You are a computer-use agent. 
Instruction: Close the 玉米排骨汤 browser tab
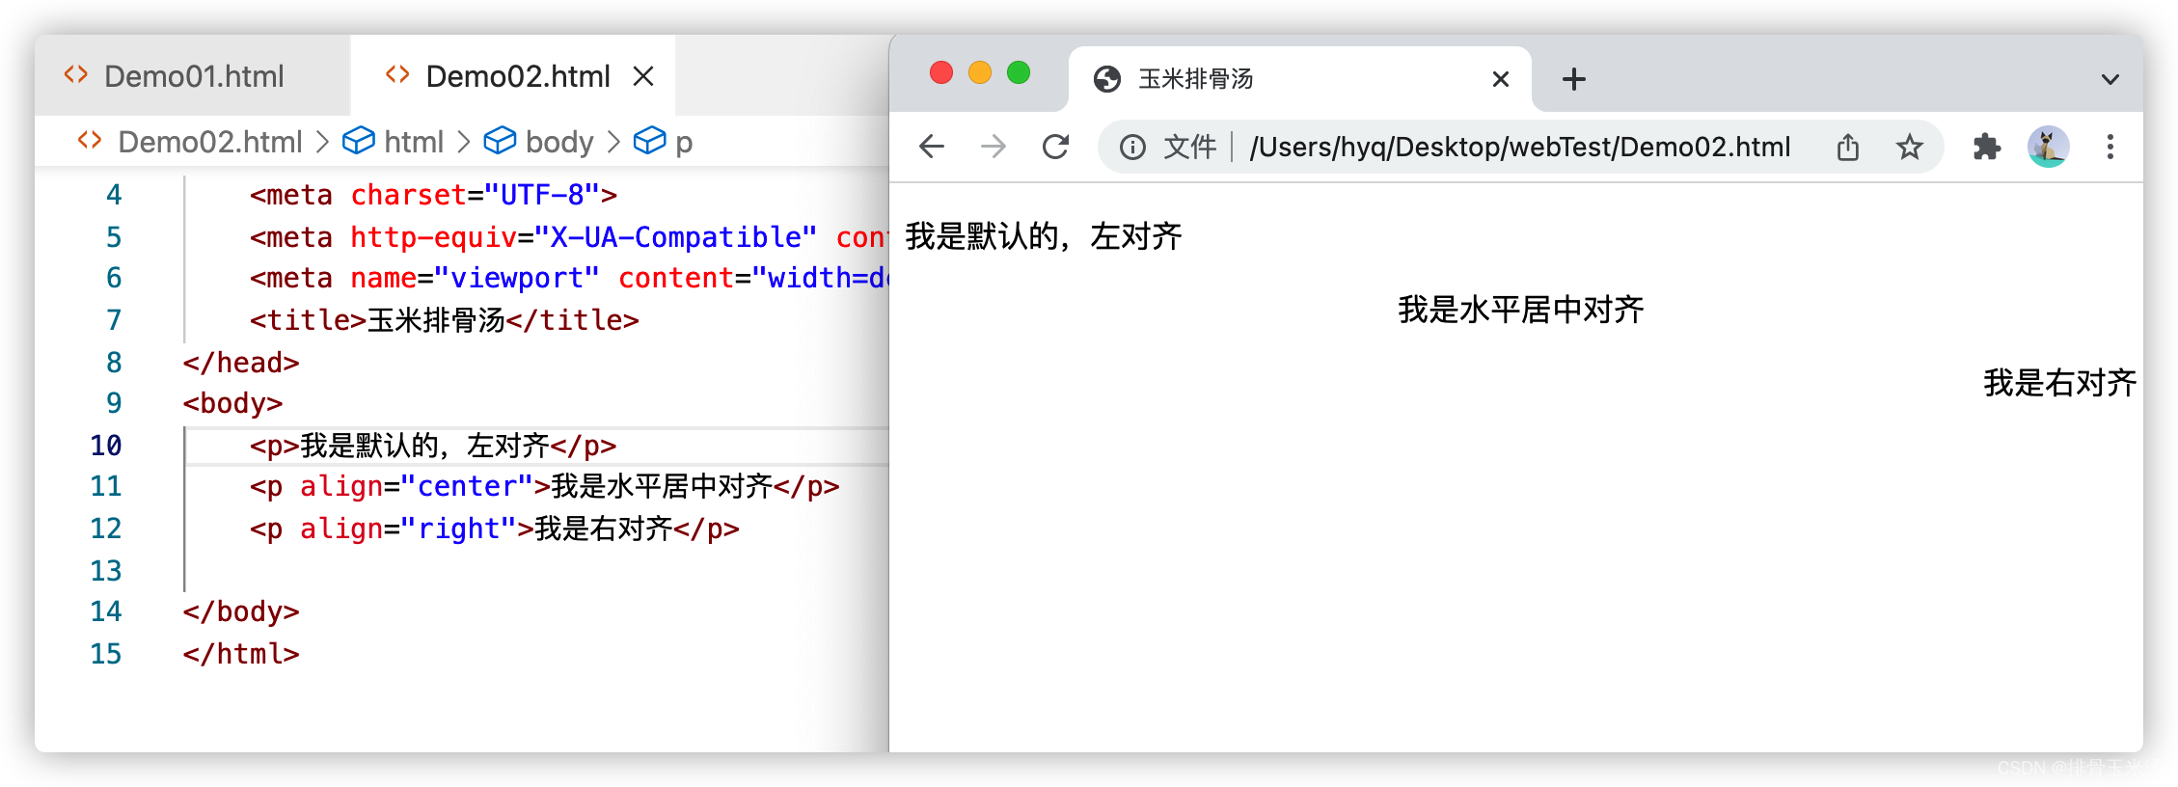(1500, 79)
